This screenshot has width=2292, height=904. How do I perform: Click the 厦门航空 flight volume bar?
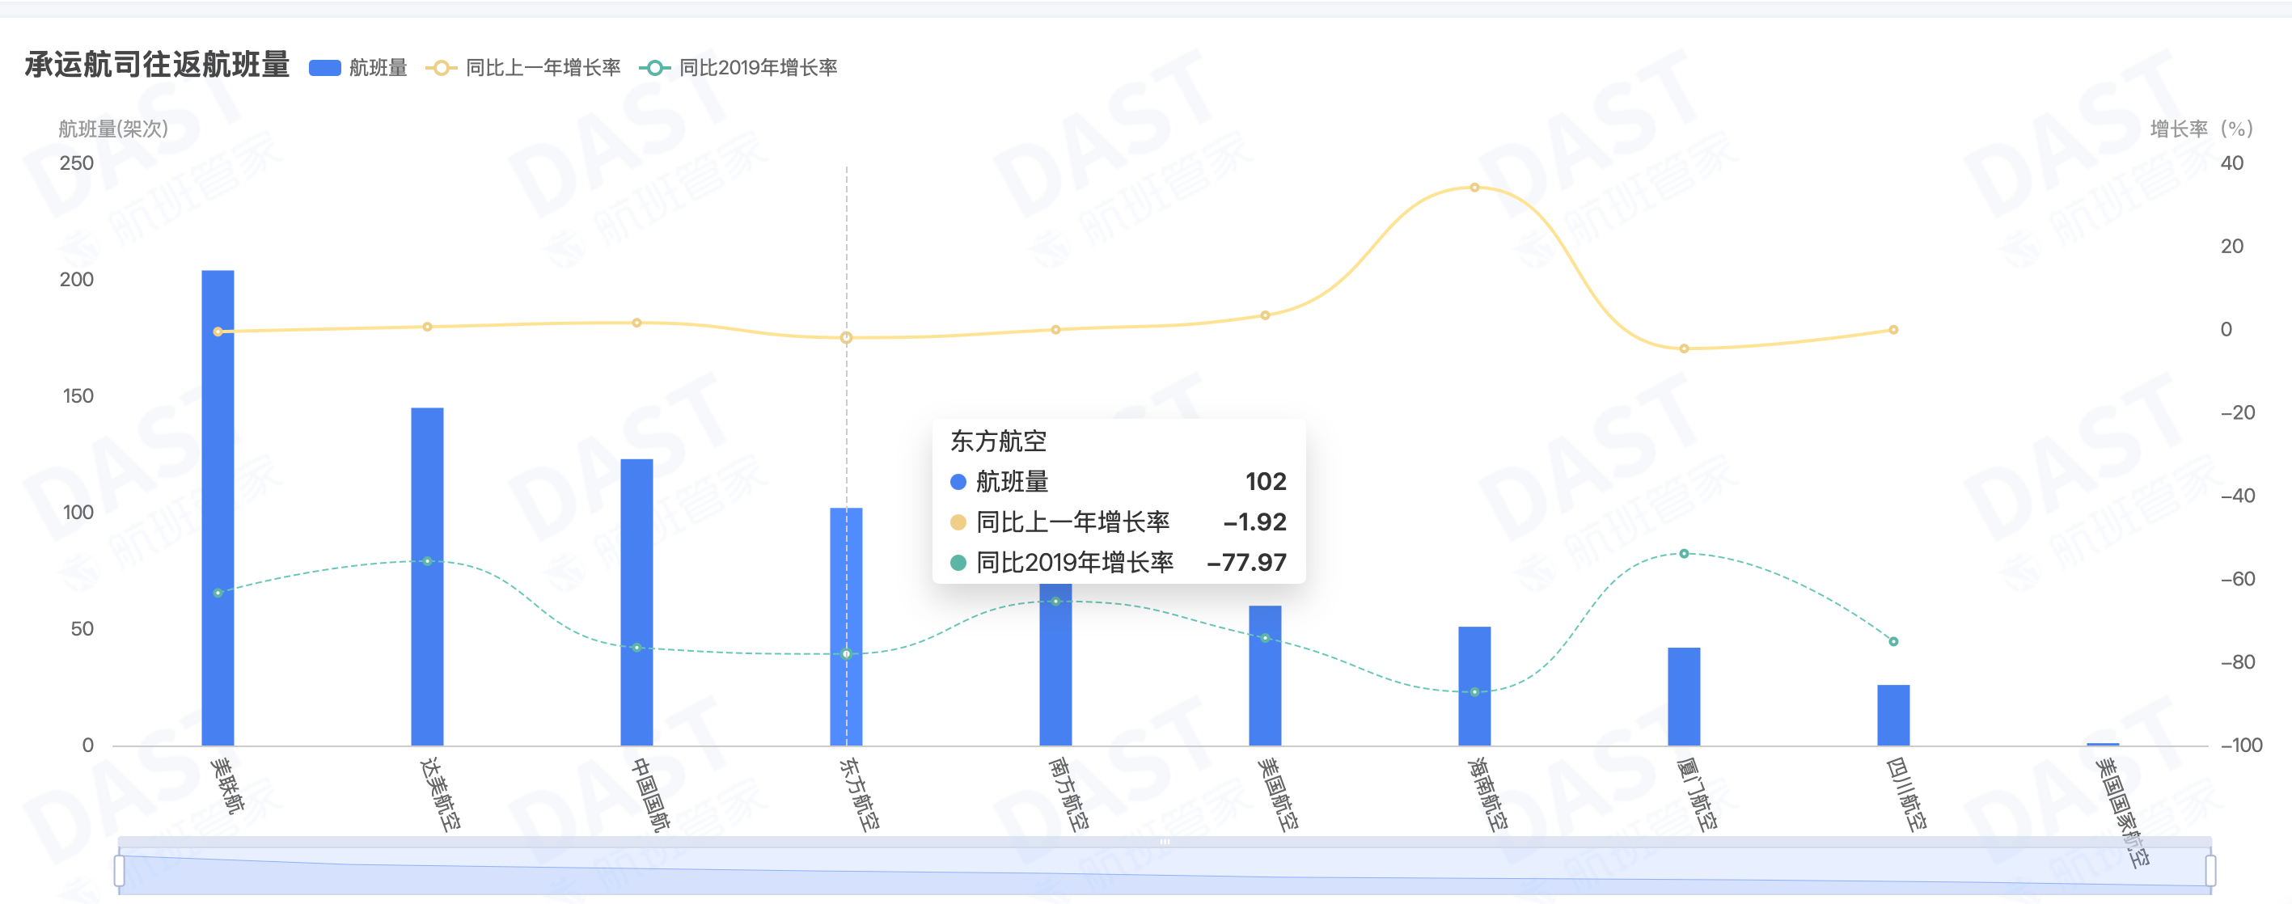point(1685,697)
